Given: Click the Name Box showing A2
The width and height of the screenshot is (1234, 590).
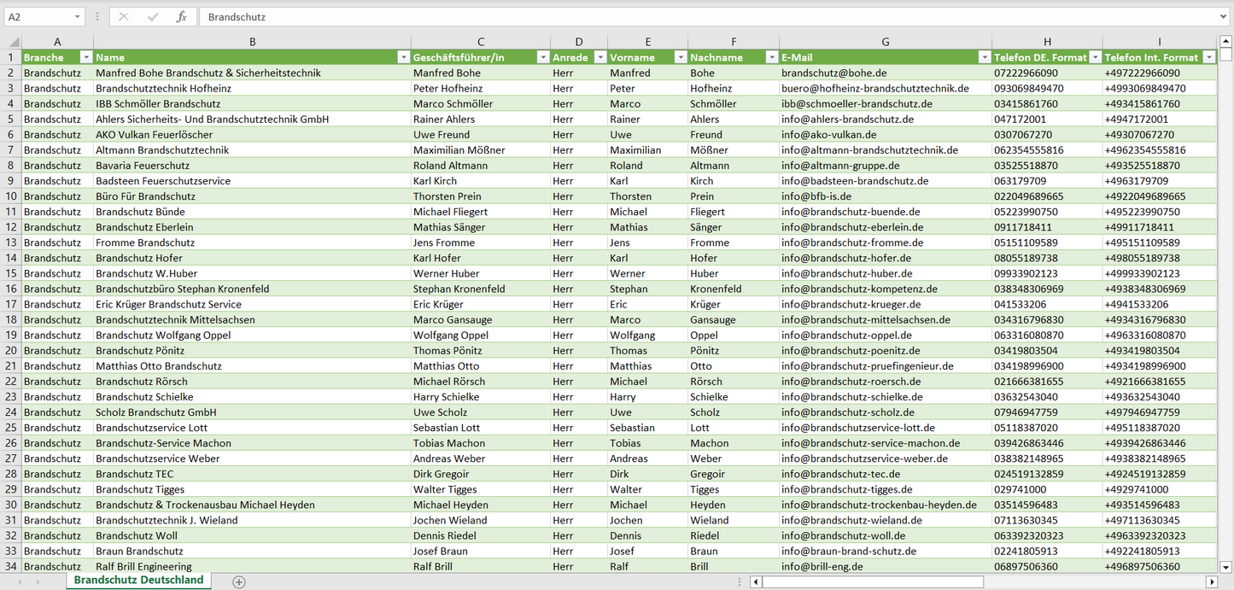Looking at the screenshot, I should (x=37, y=17).
